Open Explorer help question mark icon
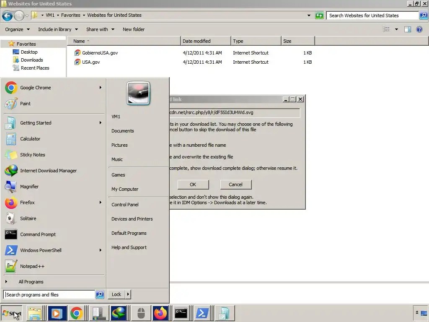Image resolution: width=429 pixels, height=322 pixels. pyautogui.click(x=419, y=29)
